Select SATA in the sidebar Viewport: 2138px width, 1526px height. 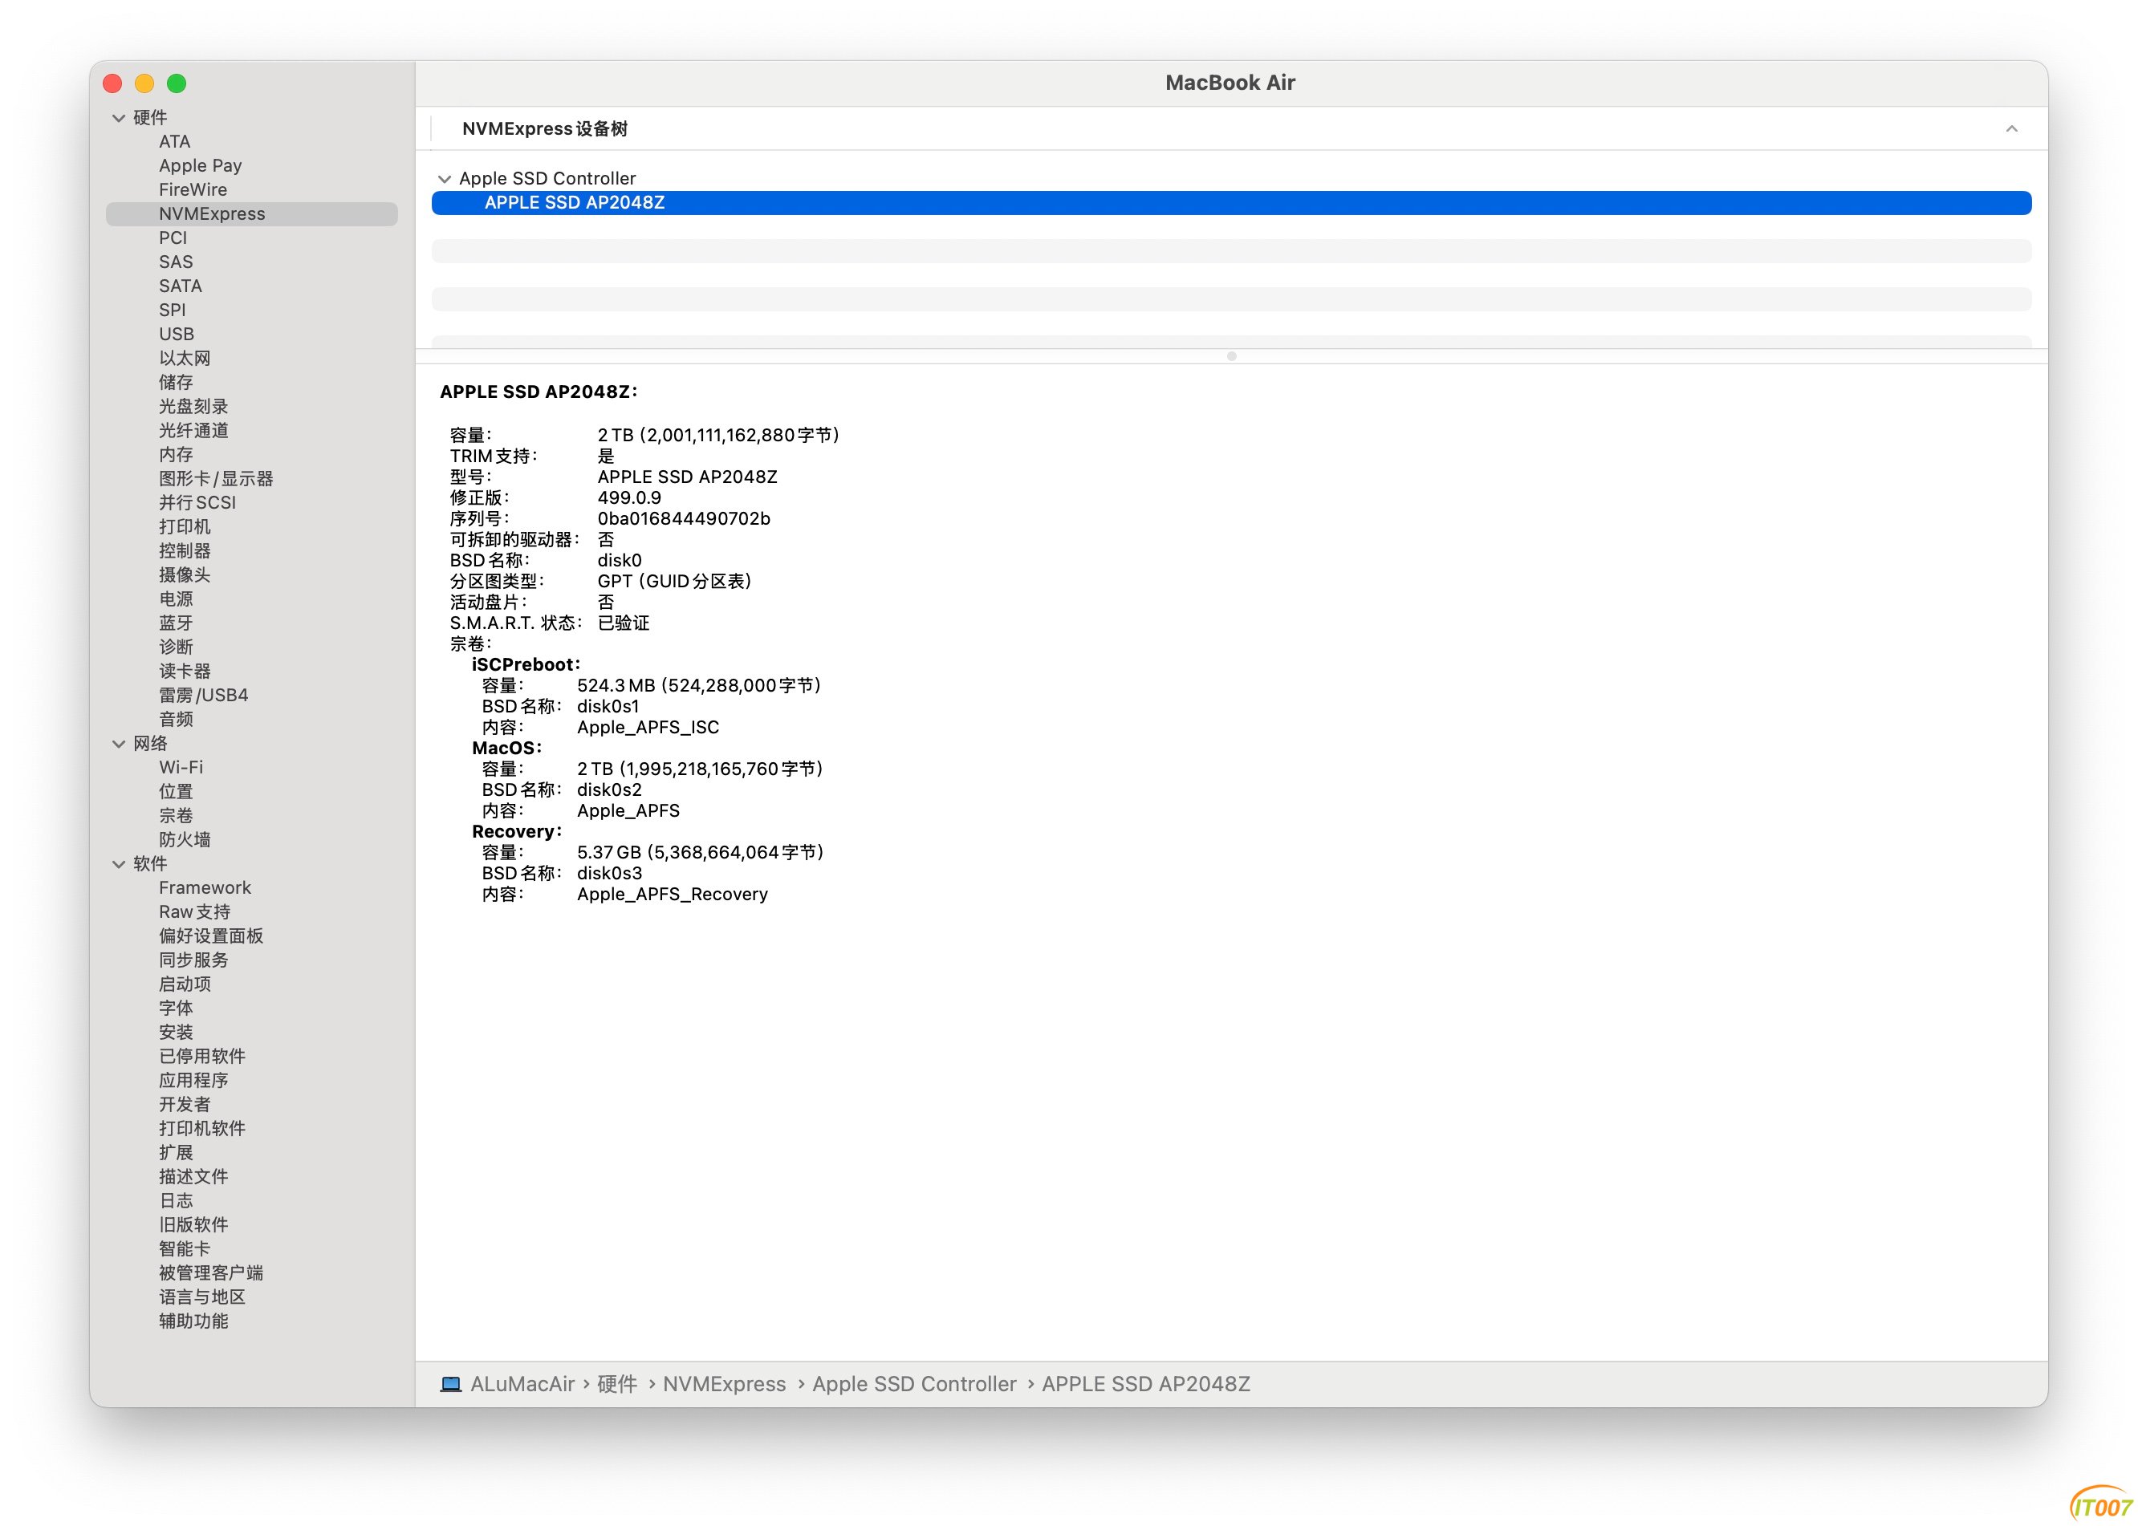[181, 286]
